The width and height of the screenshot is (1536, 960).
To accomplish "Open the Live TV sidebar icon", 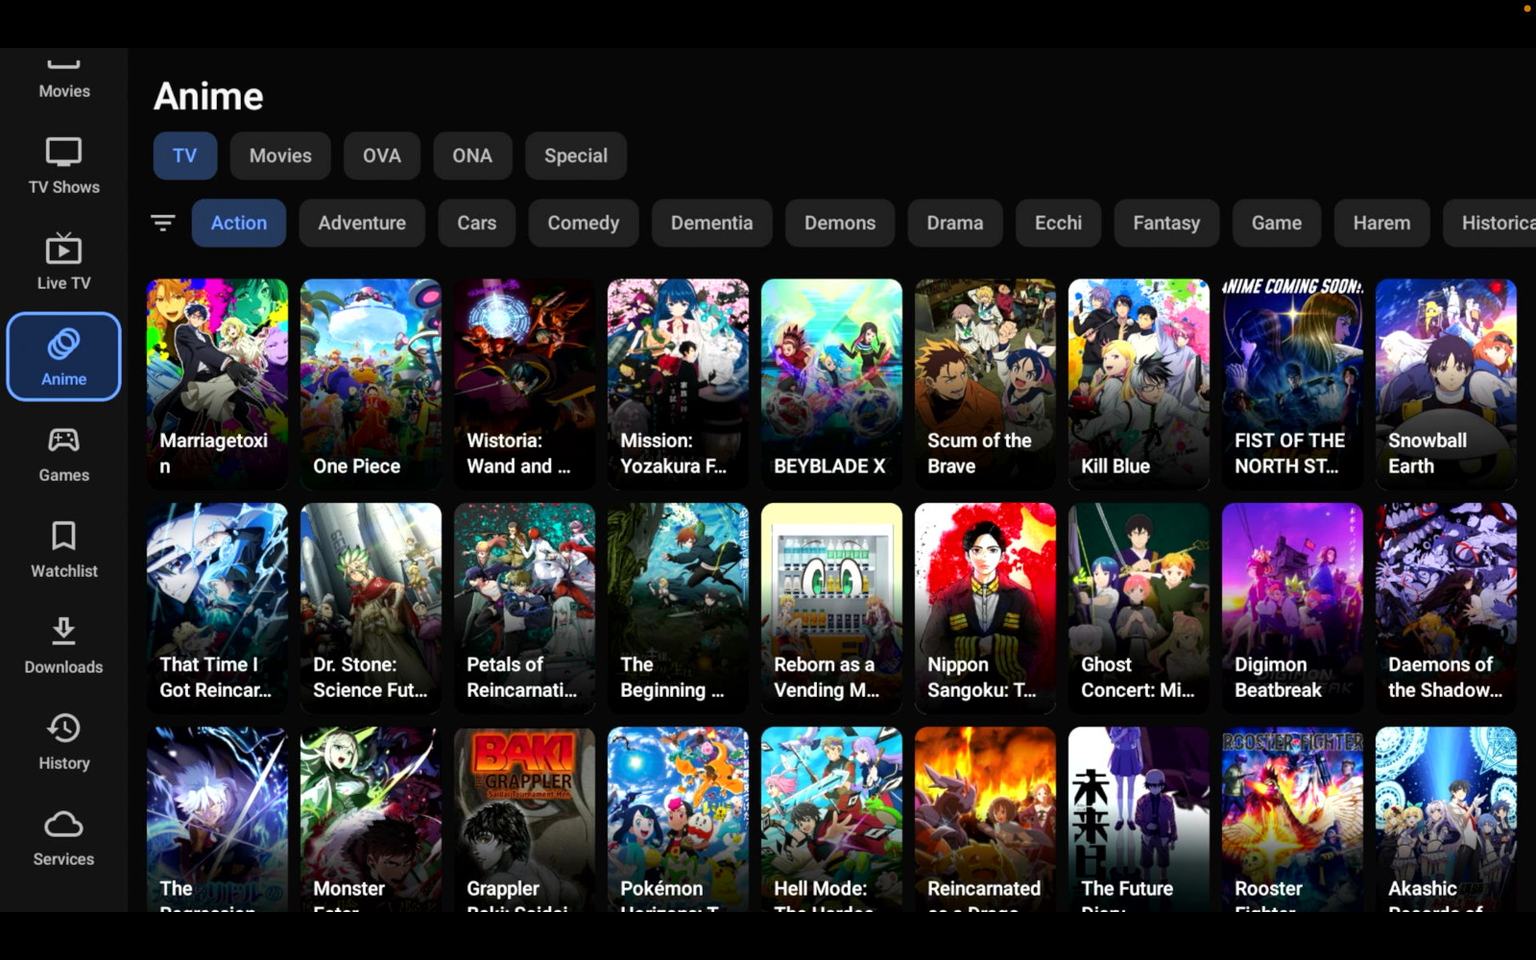I will (x=63, y=249).
